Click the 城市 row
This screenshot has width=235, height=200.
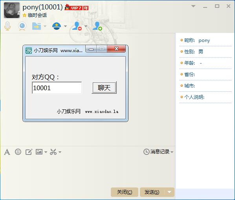click(x=205, y=86)
